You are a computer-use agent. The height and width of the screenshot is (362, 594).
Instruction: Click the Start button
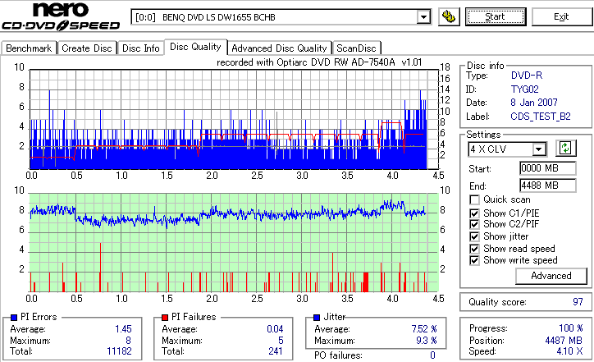(x=496, y=17)
